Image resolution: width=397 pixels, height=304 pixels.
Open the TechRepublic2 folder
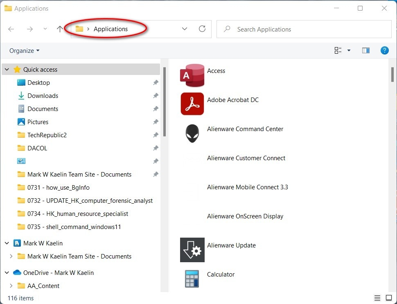click(47, 135)
